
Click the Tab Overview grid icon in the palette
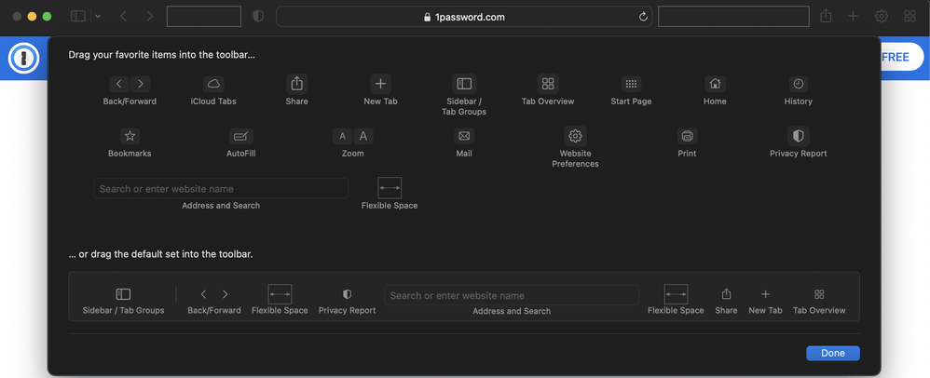point(548,84)
